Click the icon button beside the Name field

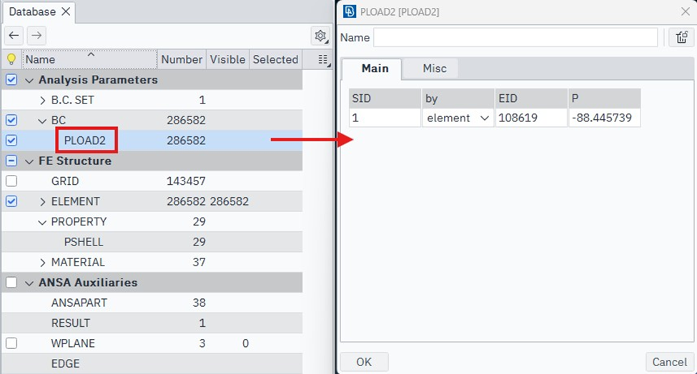[x=682, y=38]
